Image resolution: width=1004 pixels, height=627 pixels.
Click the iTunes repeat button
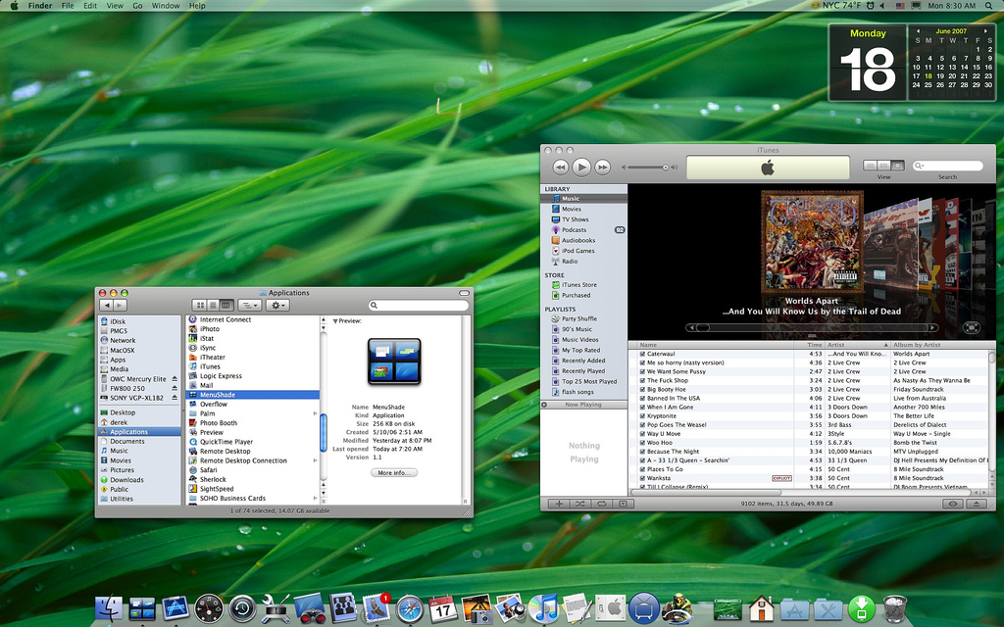[601, 504]
